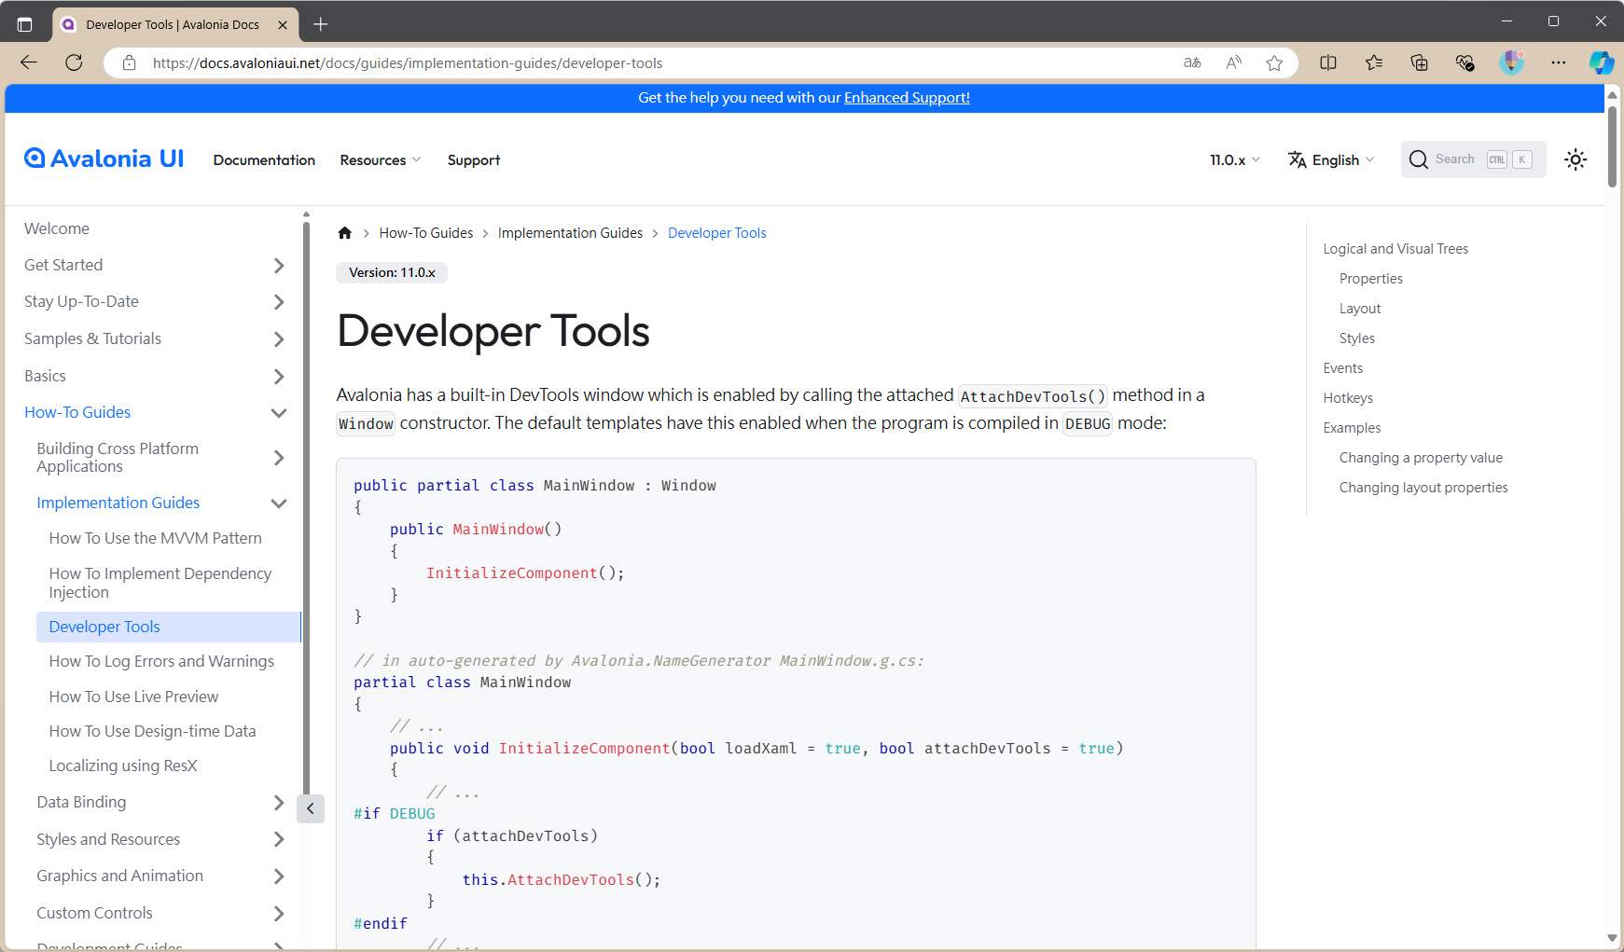Jump to Hotkeys section

coord(1348,398)
